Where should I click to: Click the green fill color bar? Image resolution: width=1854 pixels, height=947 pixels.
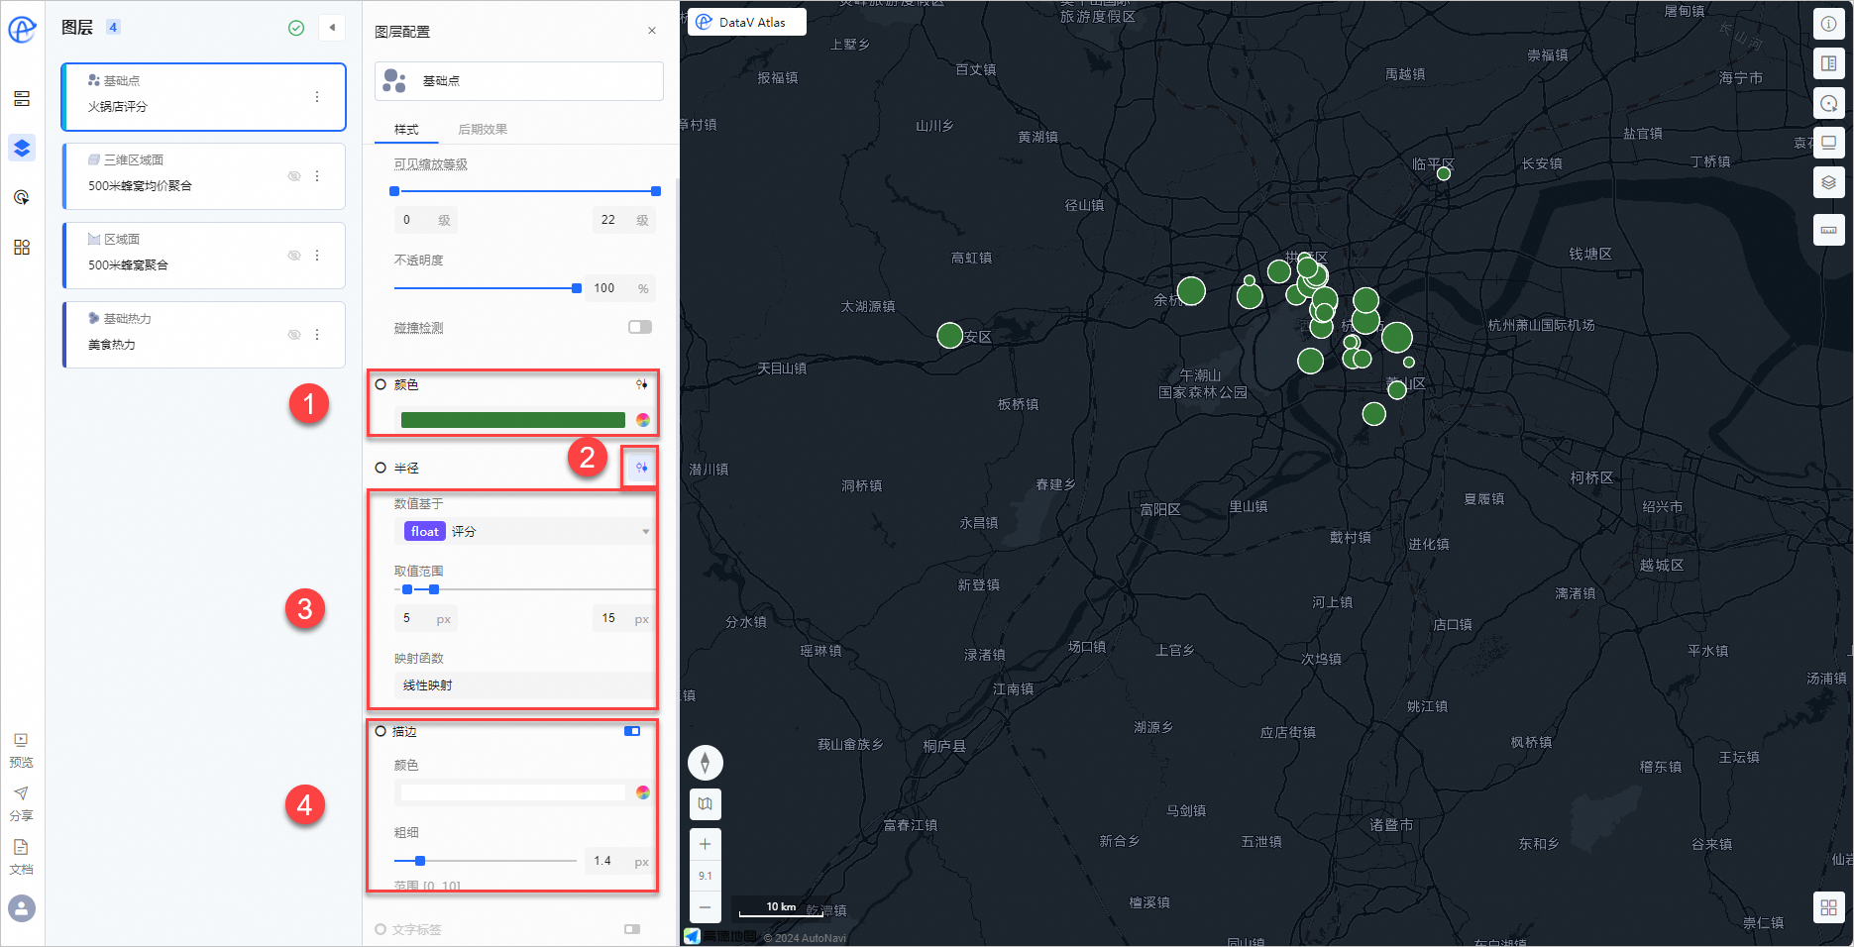pos(513,420)
